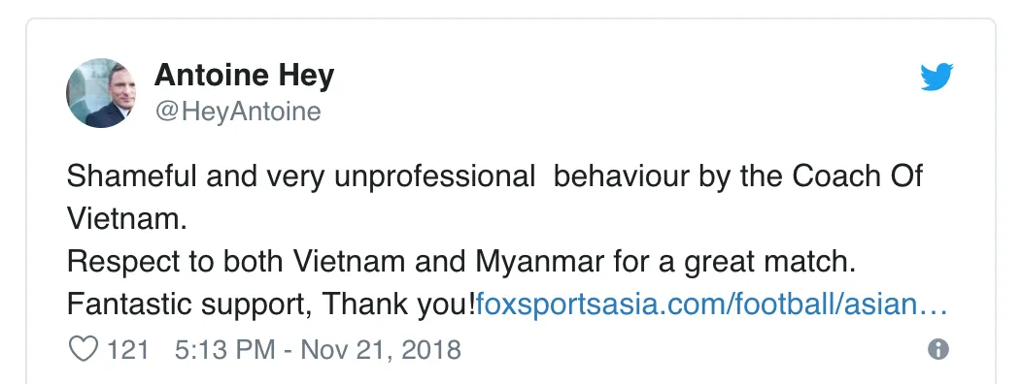Click the word 'Myanmar' in the tweet

pos(540,262)
